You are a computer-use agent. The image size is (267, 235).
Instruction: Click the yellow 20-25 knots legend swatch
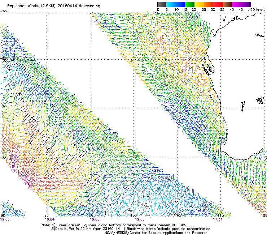coord(199,4)
